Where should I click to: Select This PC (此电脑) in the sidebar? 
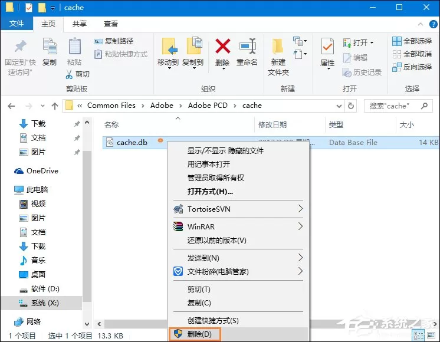pyautogui.click(x=31, y=190)
